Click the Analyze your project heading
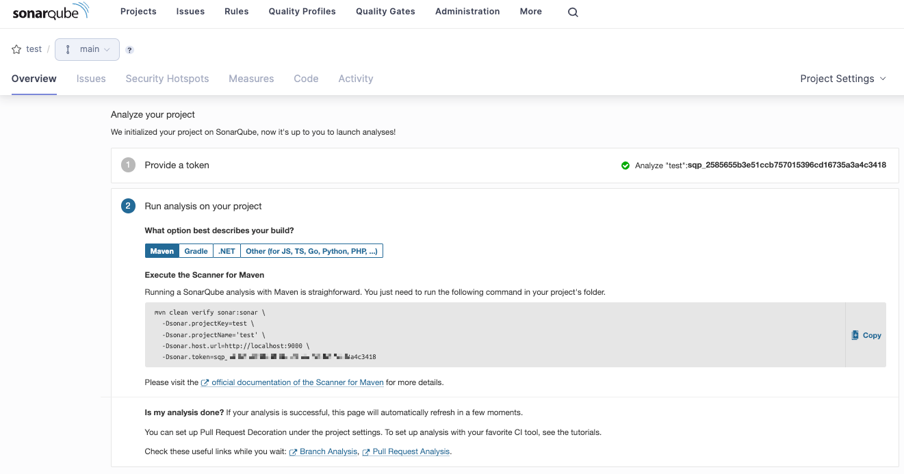The height and width of the screenshot is (474, 904). click(153, 114)
